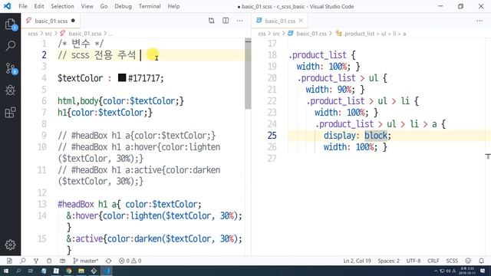Open the View menu

point(87,6)
